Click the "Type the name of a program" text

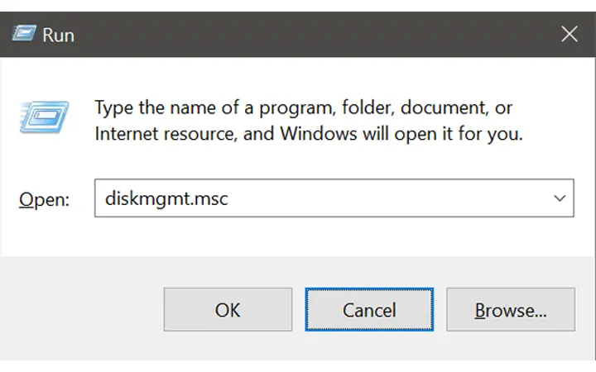click(215, 107)
